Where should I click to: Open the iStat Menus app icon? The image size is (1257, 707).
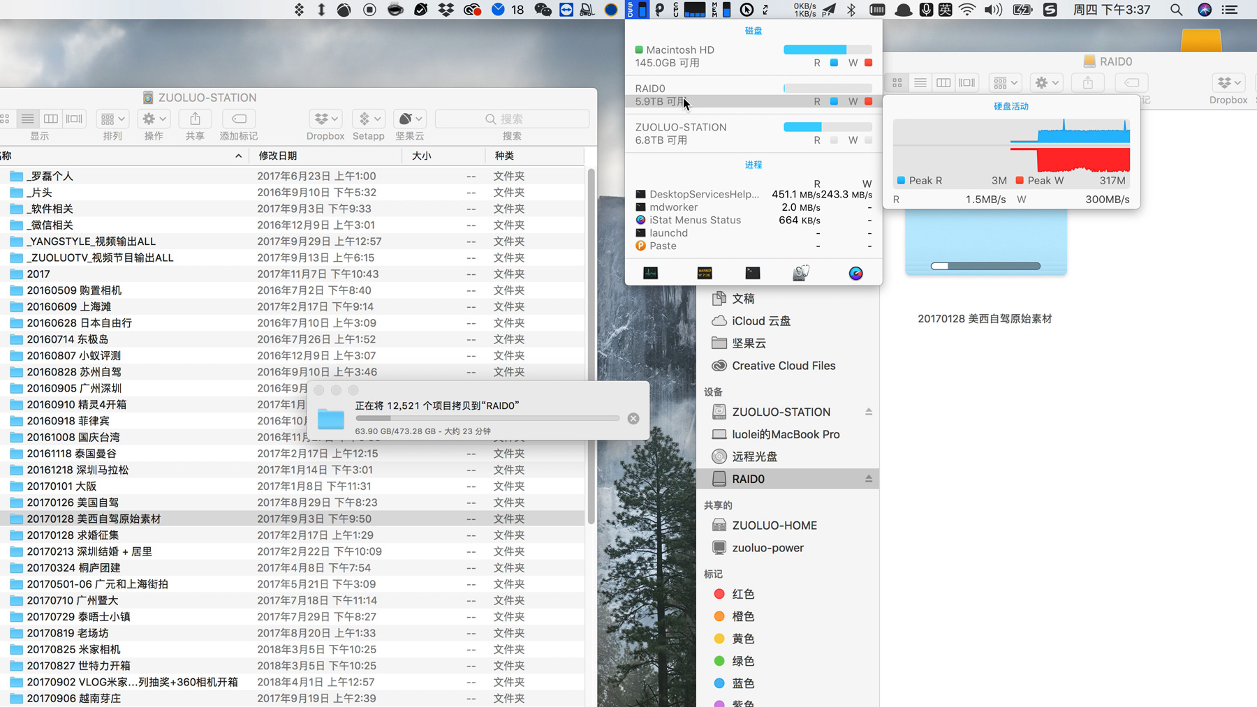(855, 273)
